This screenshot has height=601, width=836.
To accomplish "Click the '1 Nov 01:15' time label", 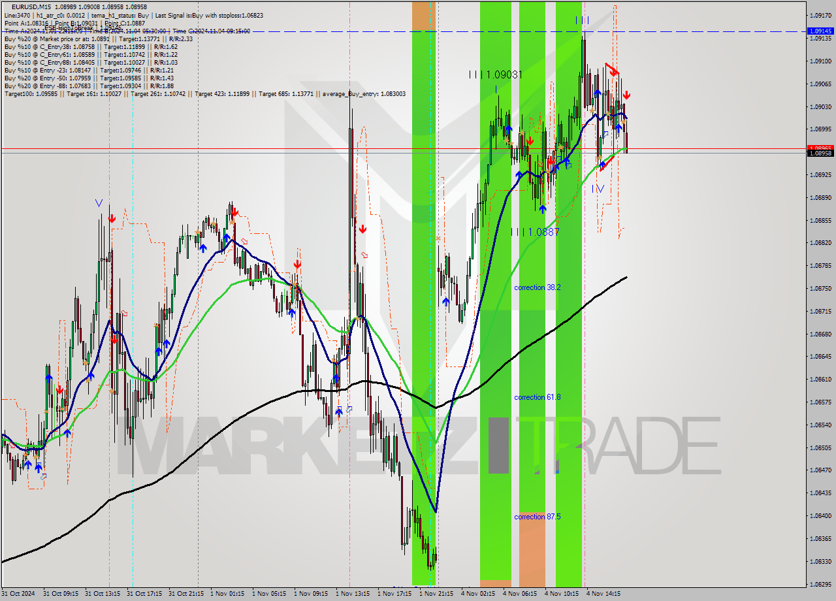I will (227, 594).
